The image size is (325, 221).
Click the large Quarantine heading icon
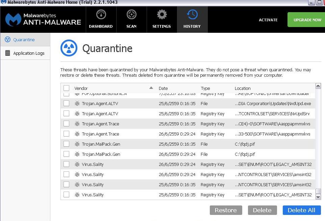click(69, 48)
